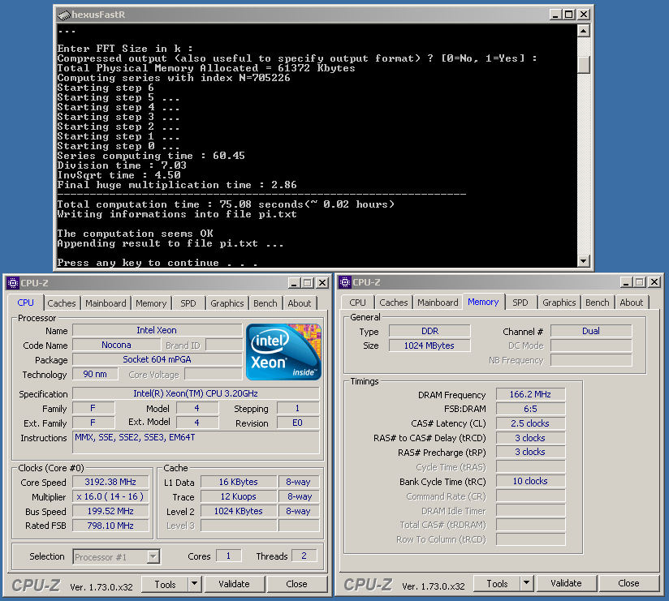
Task: Click the DRAM Frequency value 166.2 MHz
Action: pos(530,394)
